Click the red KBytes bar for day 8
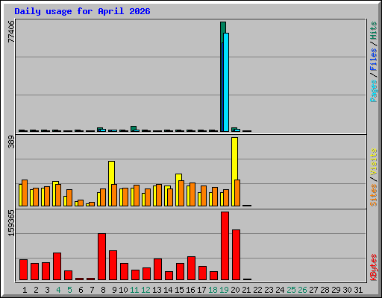The image size is (382, 298). [101, 256]
